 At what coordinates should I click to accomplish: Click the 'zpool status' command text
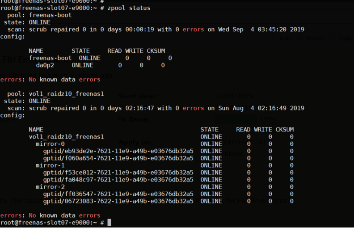129,8
